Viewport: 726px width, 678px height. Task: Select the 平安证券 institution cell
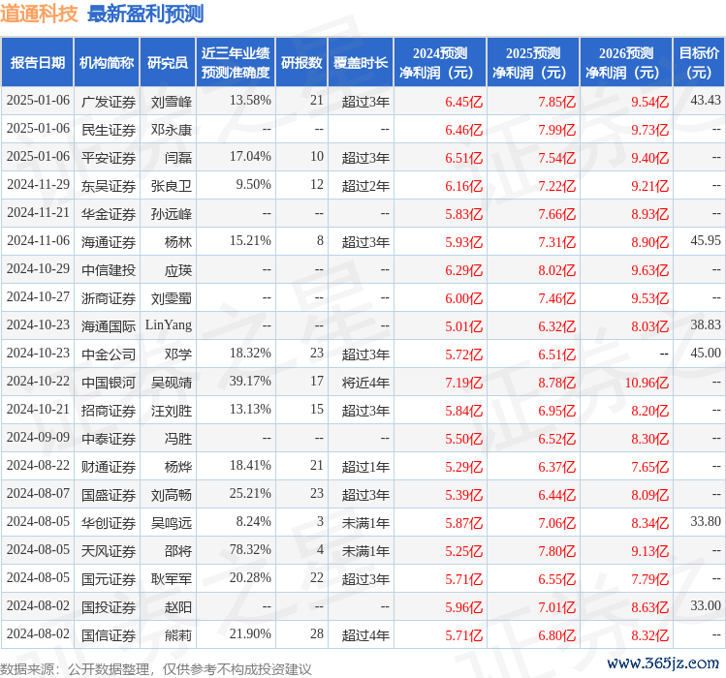(x=109, y=158)
